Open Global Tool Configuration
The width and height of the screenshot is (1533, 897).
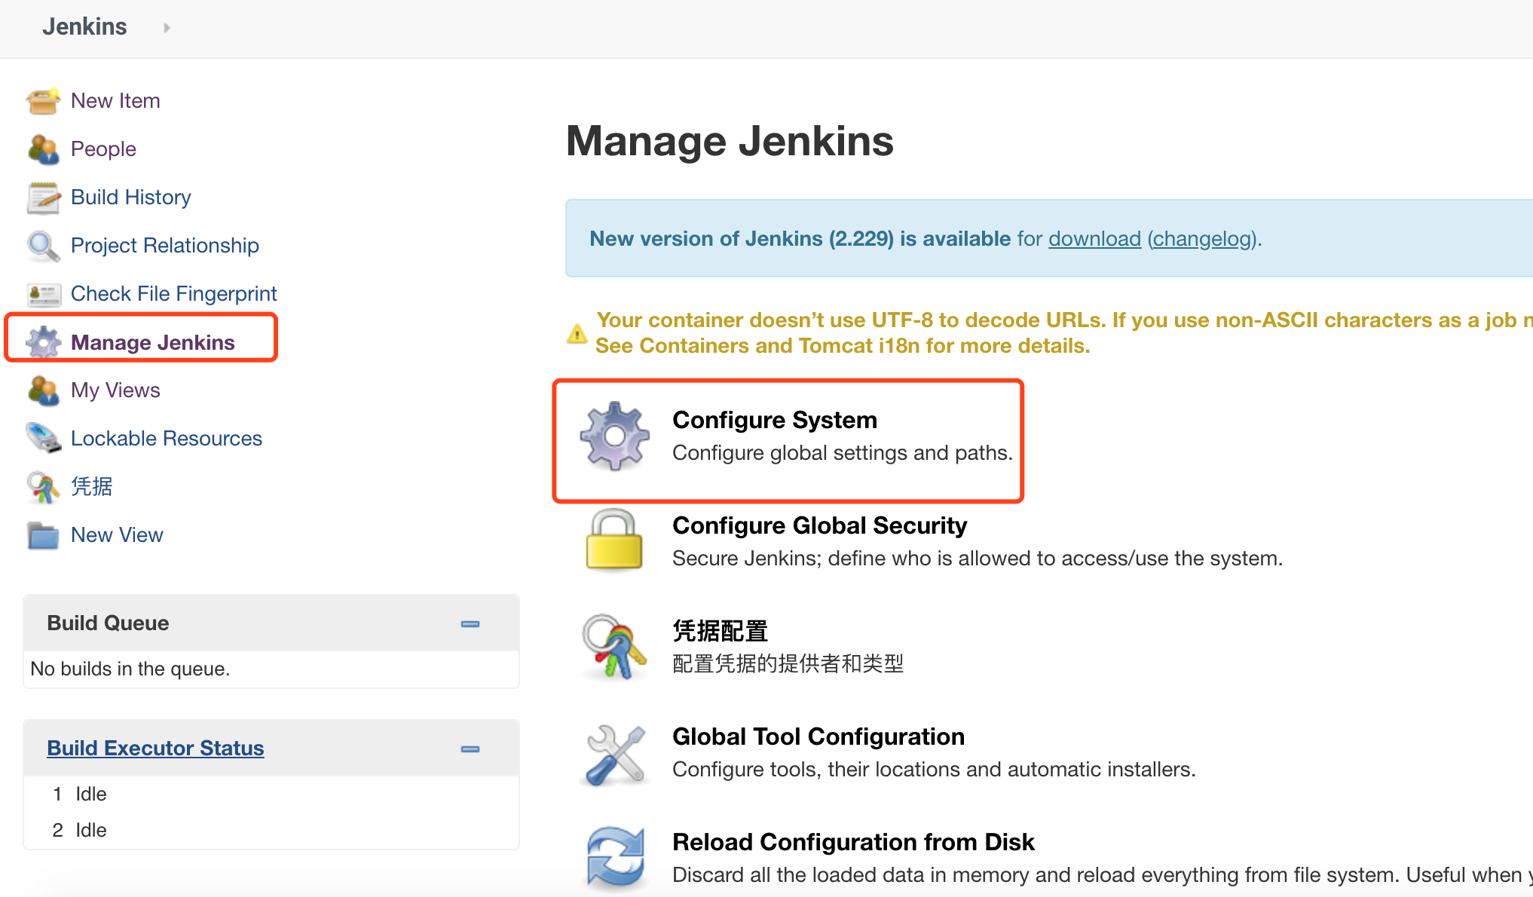tap(819, 736)
